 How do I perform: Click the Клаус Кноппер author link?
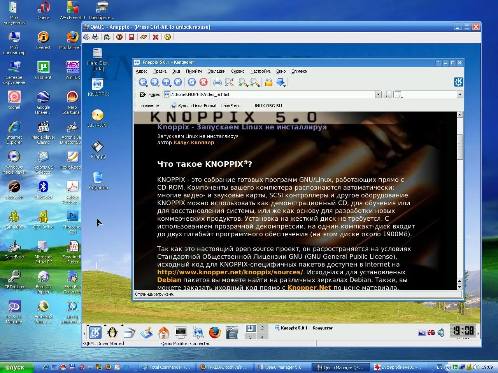click(194, 143)
